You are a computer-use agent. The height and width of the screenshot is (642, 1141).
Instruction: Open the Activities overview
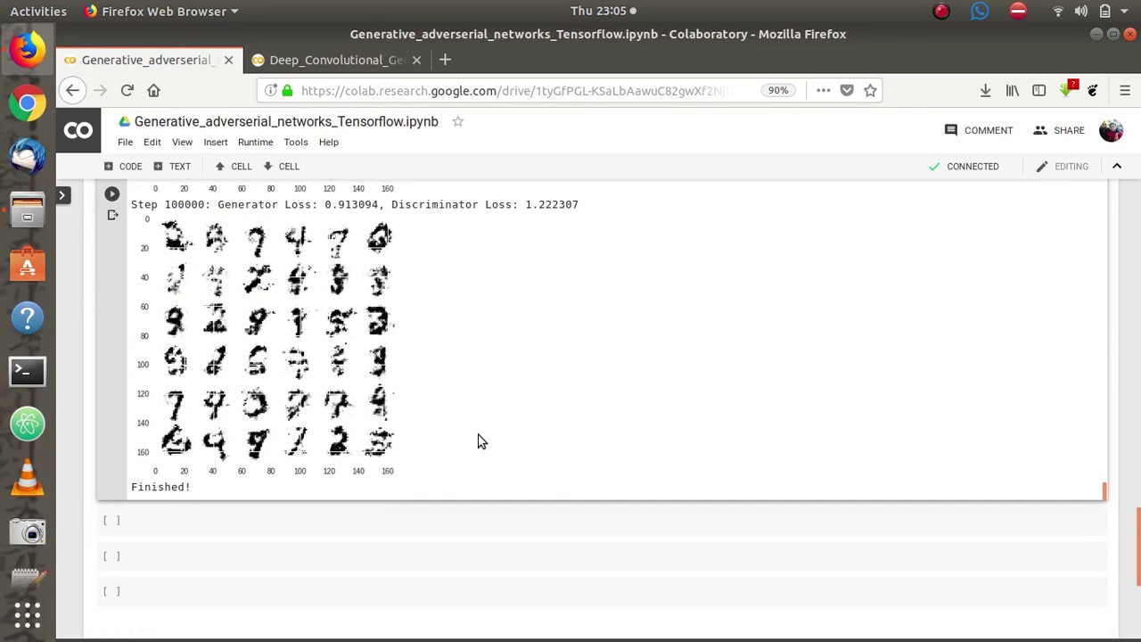(38, 11)
